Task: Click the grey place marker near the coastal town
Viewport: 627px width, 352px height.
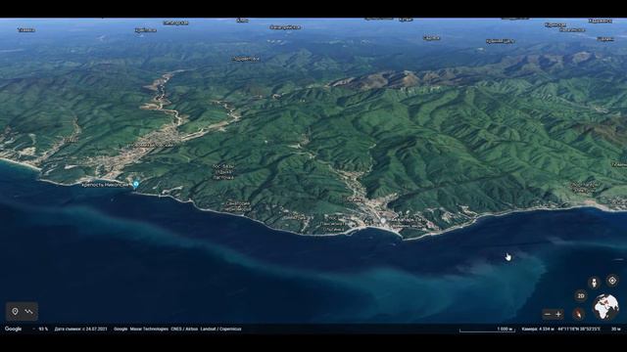Action: click(383, 220)
